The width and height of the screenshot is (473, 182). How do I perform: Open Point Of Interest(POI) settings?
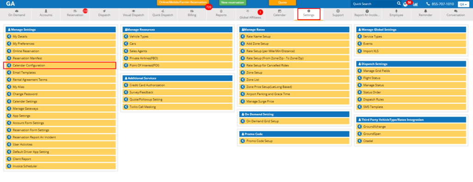[177, 65]
